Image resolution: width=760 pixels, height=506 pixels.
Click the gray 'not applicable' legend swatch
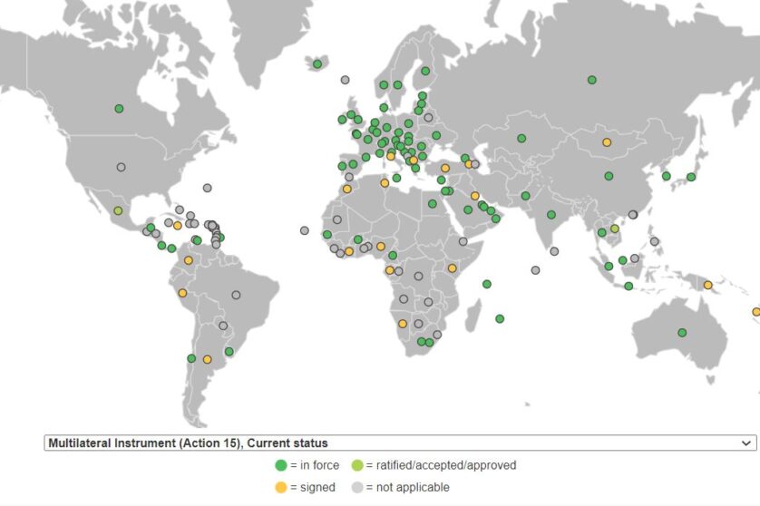pyautogui.click(x=357, y=488)
